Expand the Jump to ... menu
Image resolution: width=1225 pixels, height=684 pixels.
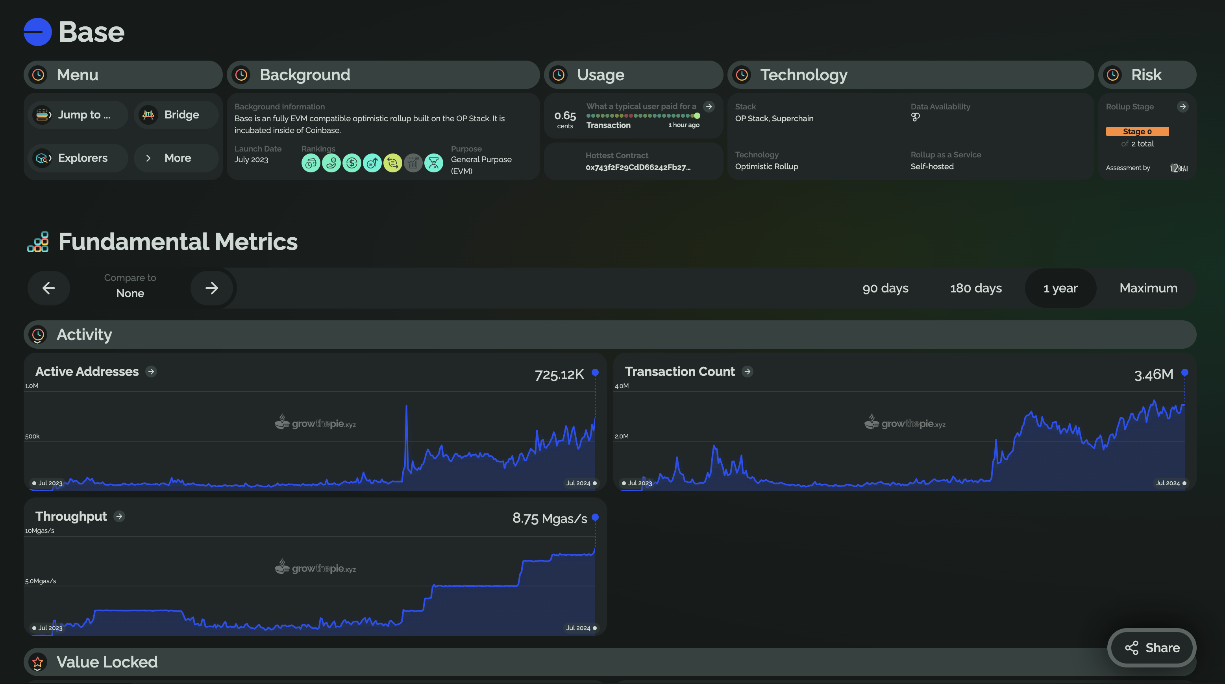[78, 115]
